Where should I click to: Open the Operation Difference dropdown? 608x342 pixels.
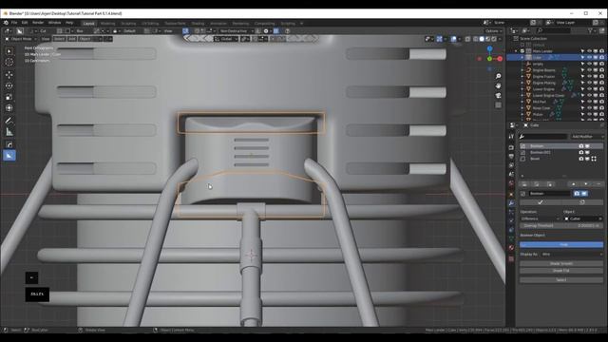click(x=540, y=218)
